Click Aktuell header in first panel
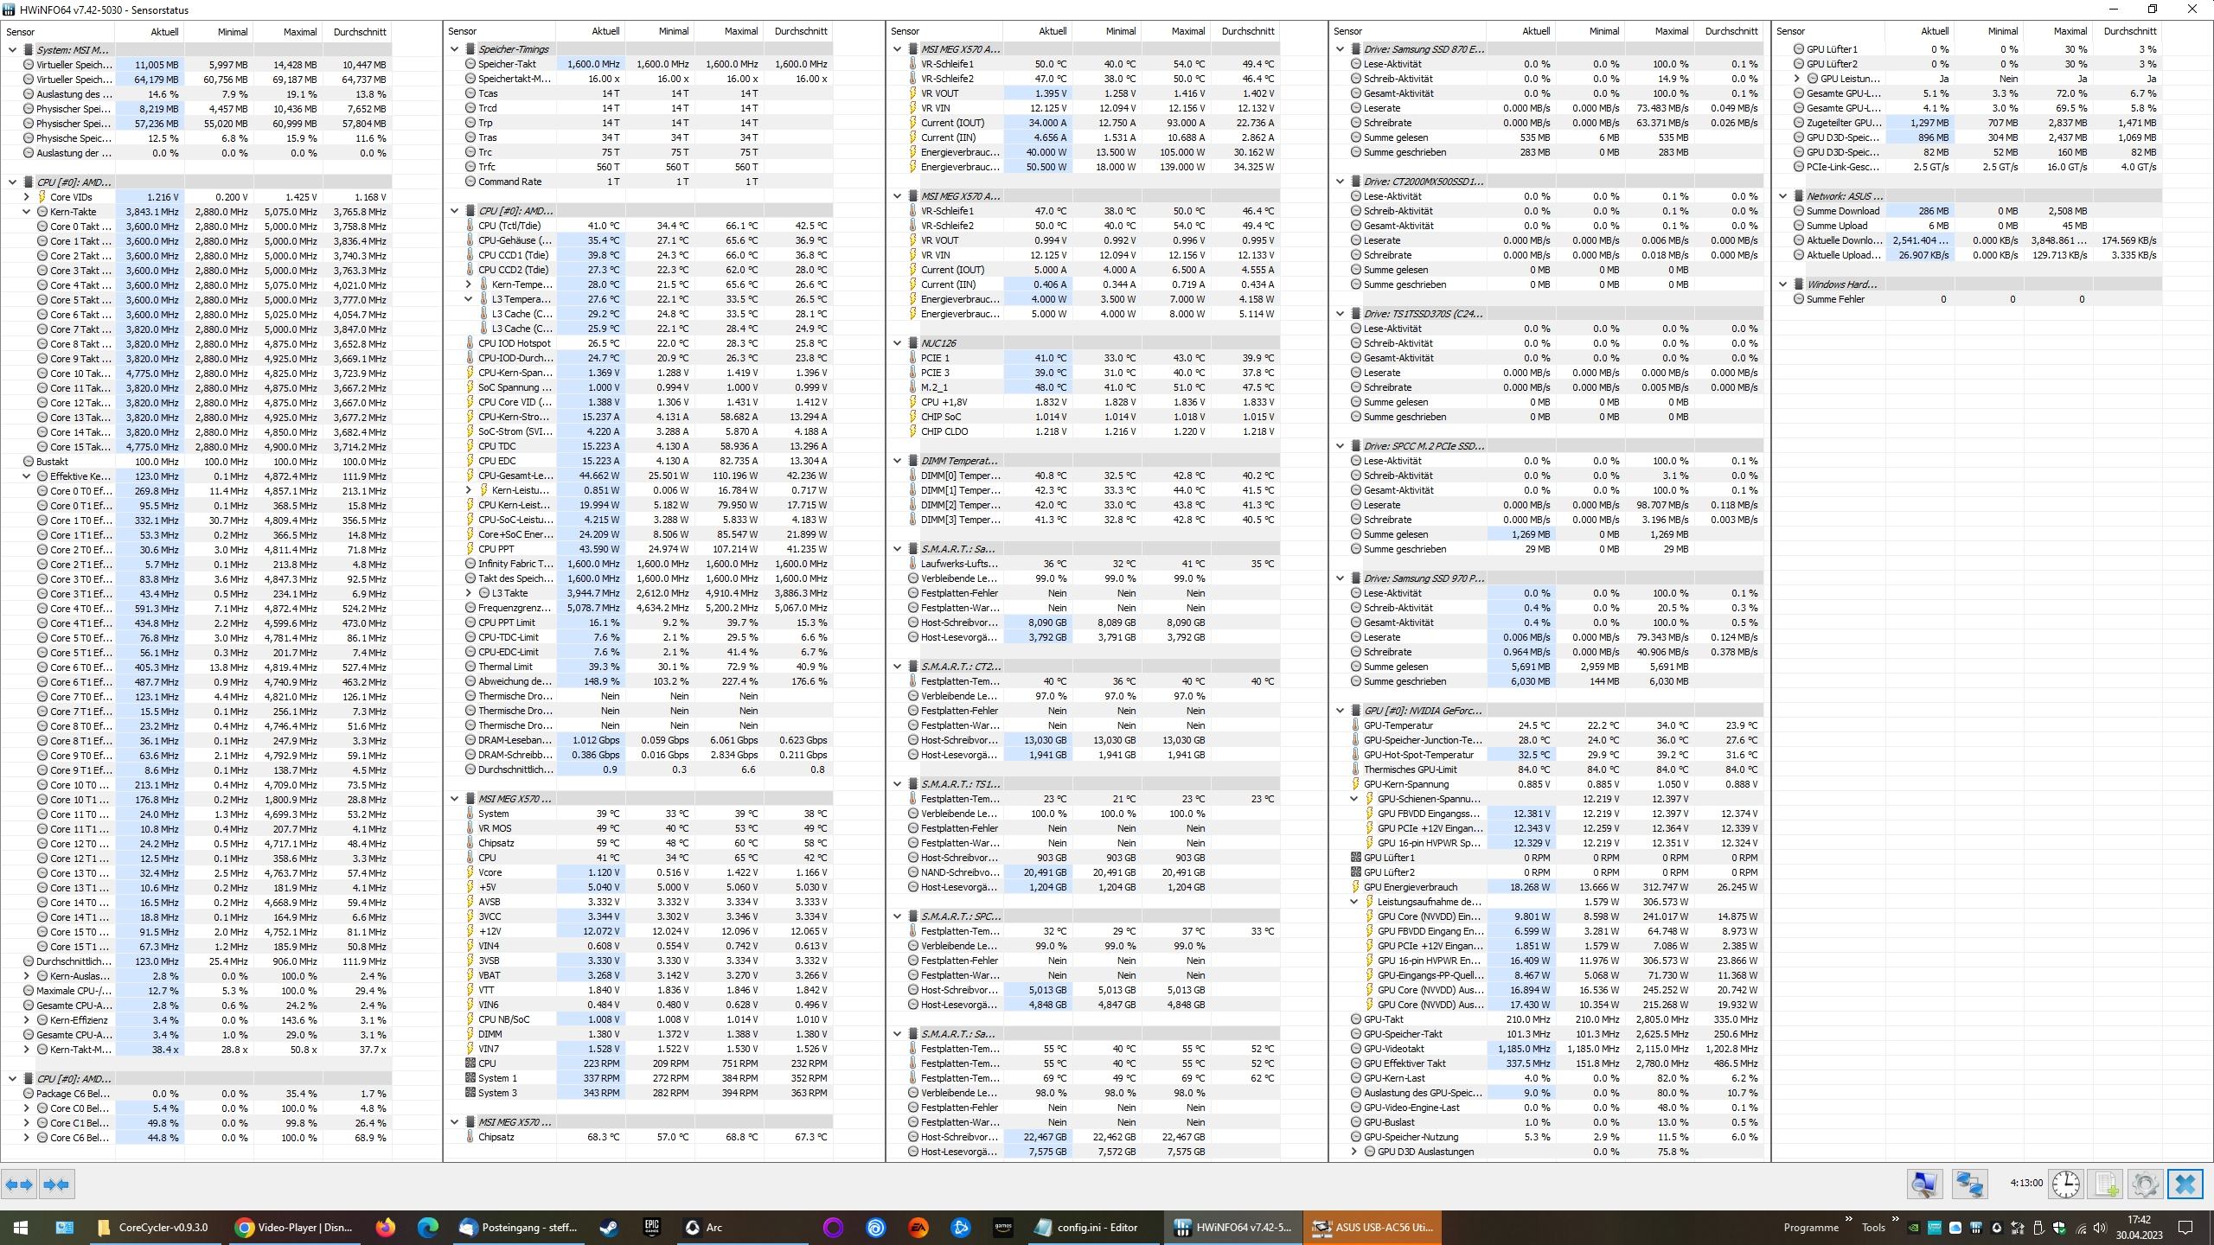The height and width of the screenshot is (1245, 2214). tap(149, 32)
